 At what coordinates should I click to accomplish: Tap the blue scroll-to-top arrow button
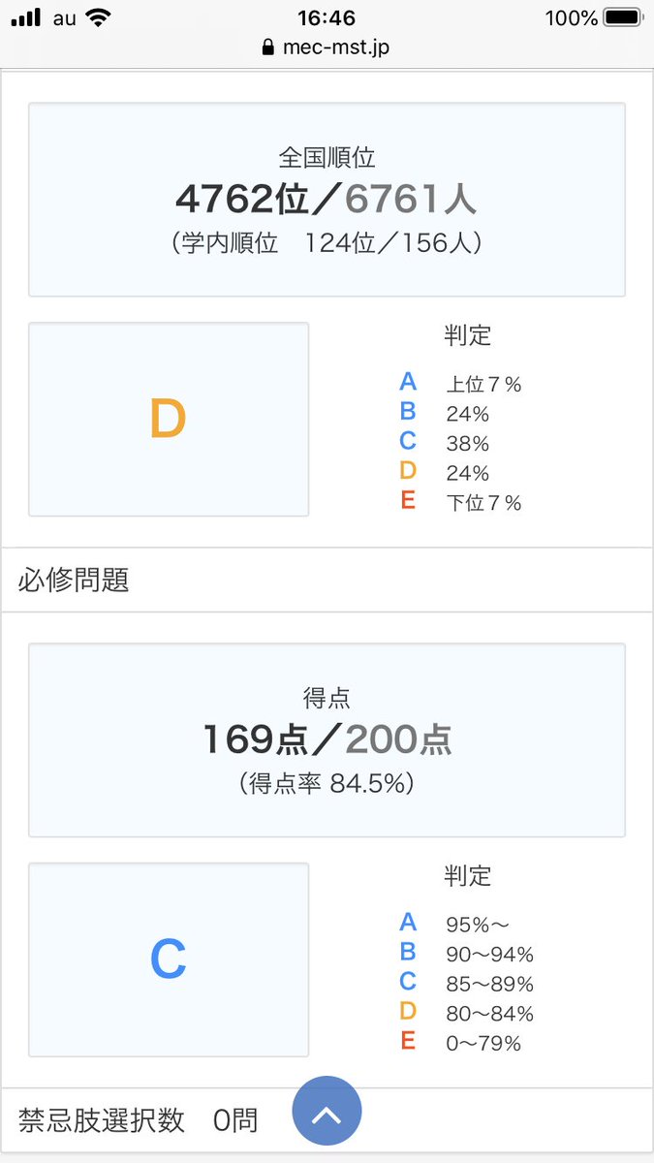click(327, 1112)
